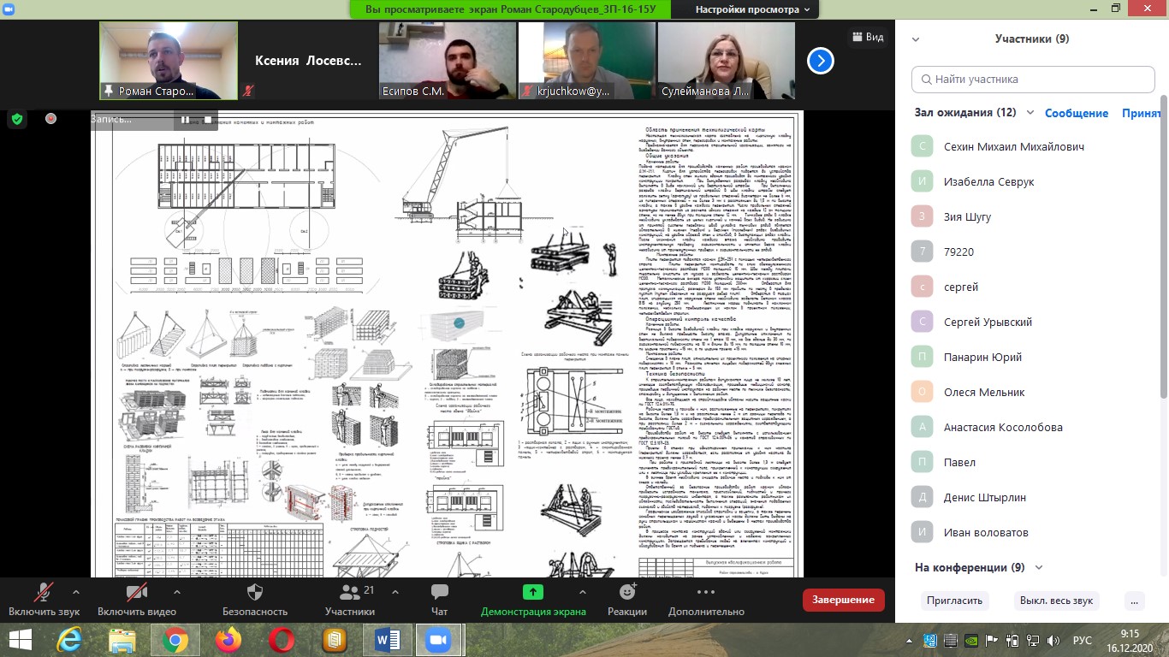Select waiting participant Сергей Урывский
This screenshot has height=657, width=1169.
1030,322
